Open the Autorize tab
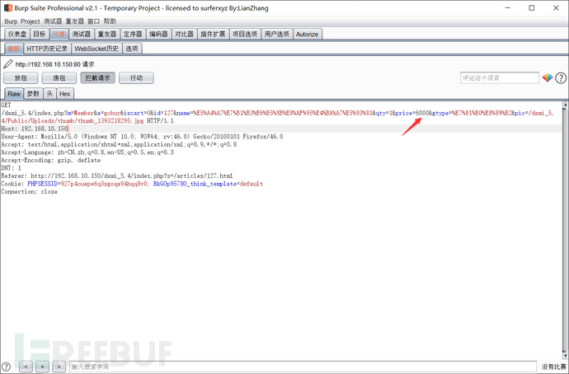 307,34
